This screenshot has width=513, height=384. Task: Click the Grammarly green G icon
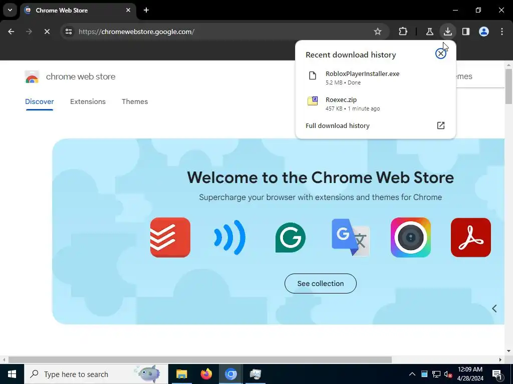point(290,237)
